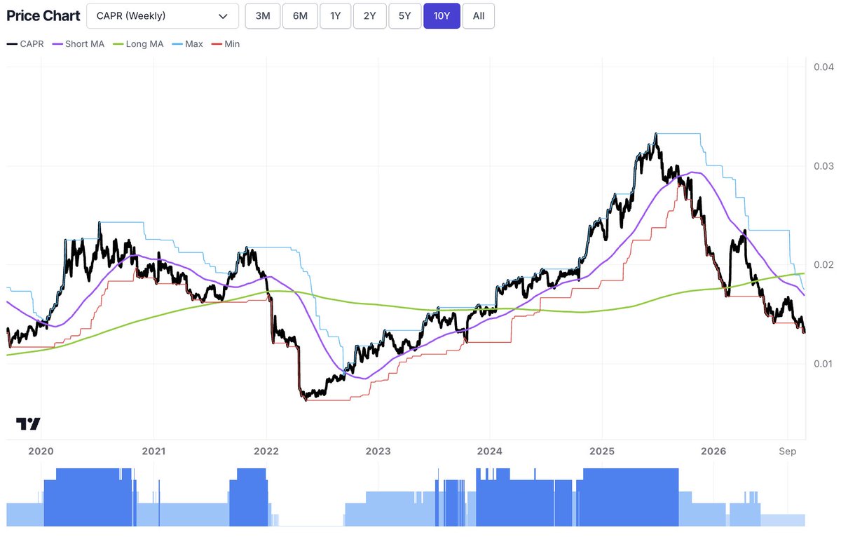Click the 2020 label on time axis
Image resolution: width=841 pixels, height=537 pixels.
(x=41, y=451)
